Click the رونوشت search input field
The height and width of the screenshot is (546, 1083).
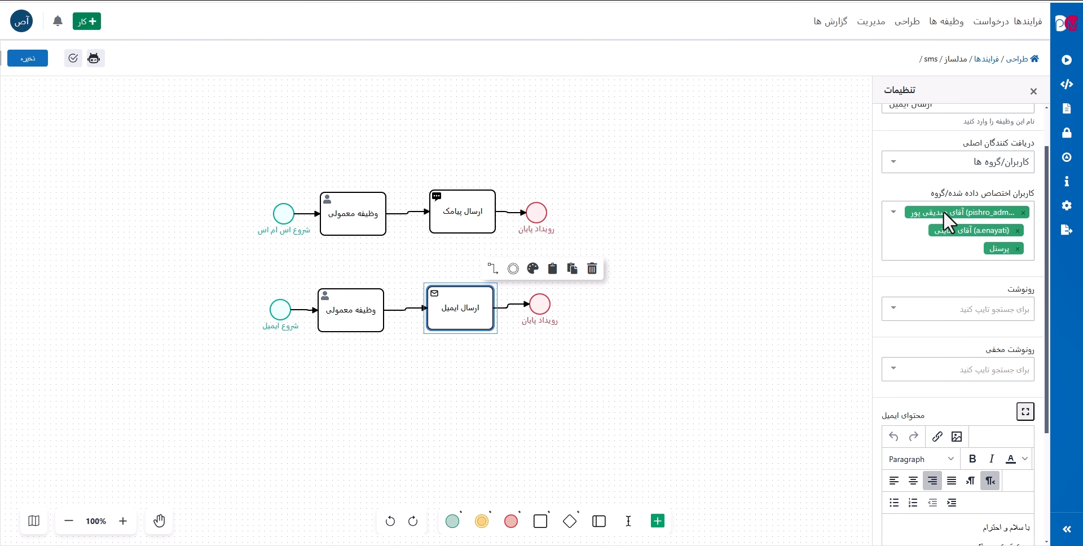pyautogui.click(x=965, y=309)
